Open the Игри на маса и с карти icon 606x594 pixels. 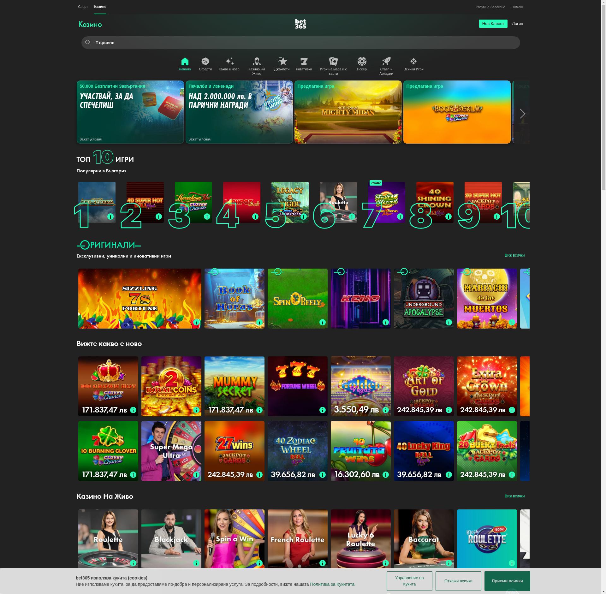click(x=333, y=61)
